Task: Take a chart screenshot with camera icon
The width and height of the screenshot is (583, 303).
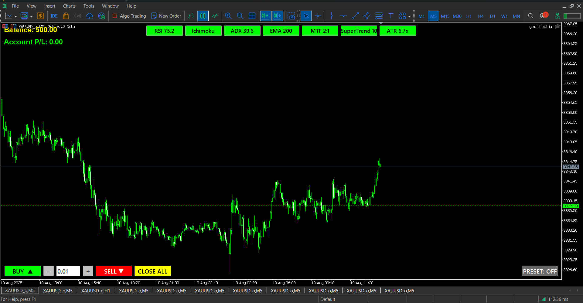Action: pos(291,16)
